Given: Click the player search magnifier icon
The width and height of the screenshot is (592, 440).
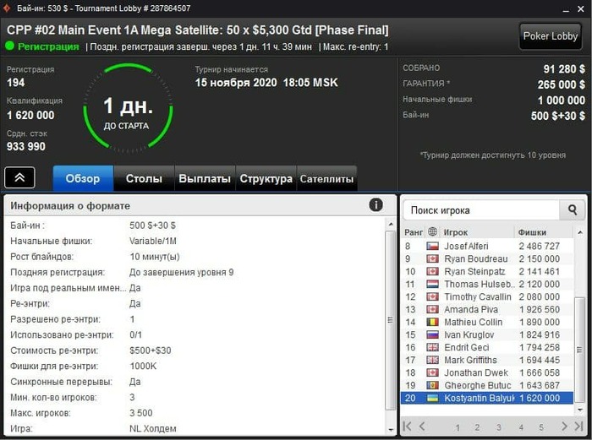Looking at the screenshot, I should [x=573, y=210].
